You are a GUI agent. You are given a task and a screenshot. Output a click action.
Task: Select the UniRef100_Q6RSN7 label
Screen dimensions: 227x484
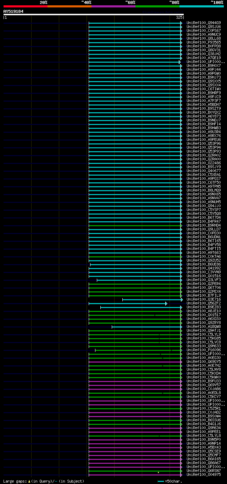[204, 471]
